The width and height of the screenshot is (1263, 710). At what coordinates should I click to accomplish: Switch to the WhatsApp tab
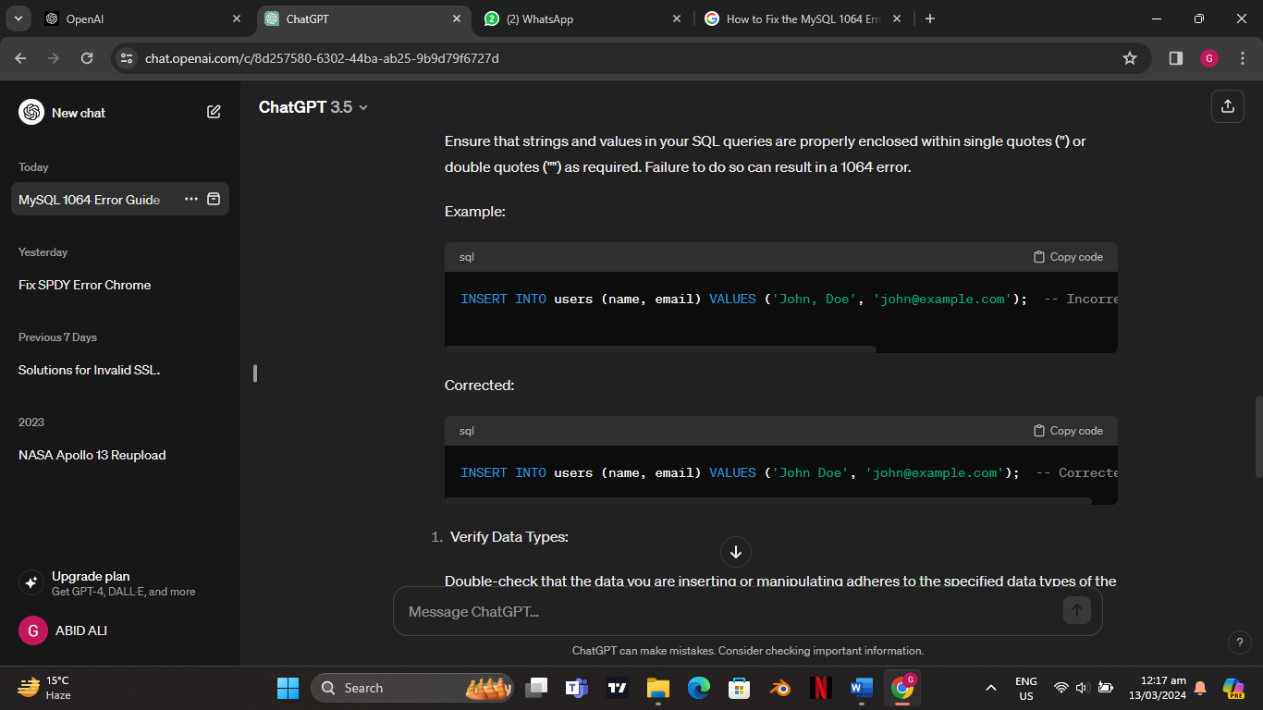(x=584, y=18)
